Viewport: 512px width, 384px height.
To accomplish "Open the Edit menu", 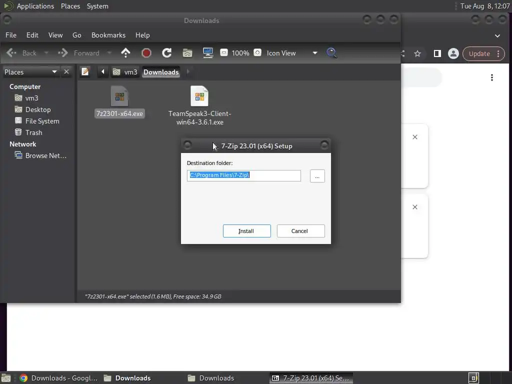I will [32, 35].
